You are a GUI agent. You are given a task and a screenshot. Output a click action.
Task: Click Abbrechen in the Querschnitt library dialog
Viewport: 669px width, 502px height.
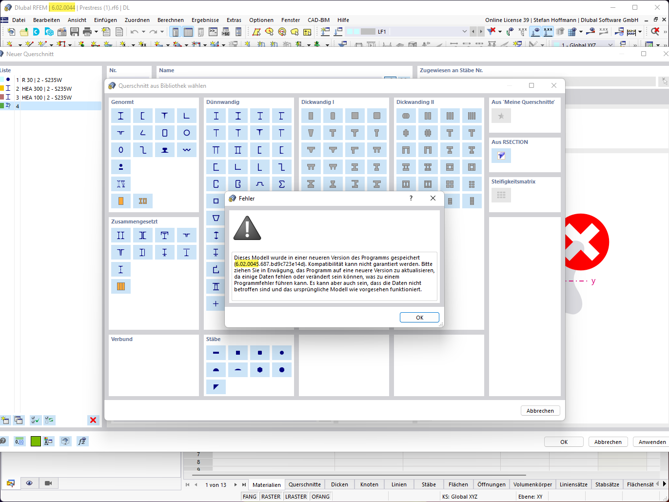(x=540, y=411)
